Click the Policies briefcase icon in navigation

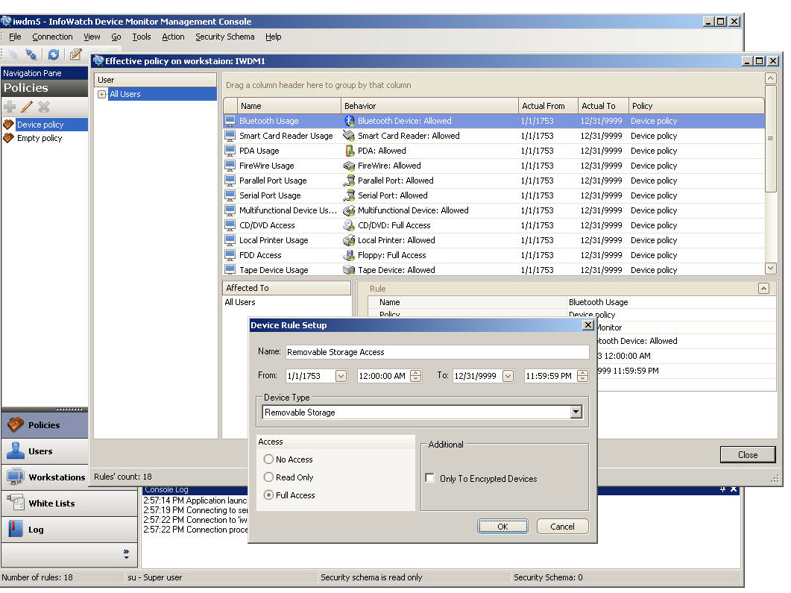15,424
